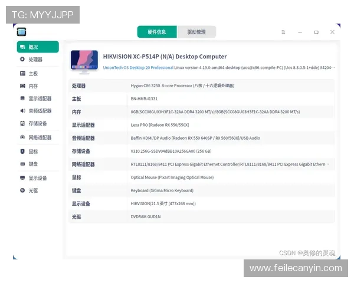354x283 pixels.
Task: Click the 显示设备 row header in table
Action: (x=81, y=203)
